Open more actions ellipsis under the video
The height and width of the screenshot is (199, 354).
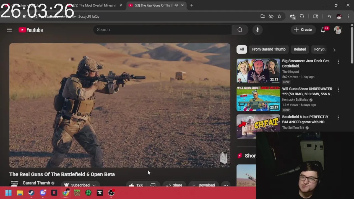(x=226, y=185)
